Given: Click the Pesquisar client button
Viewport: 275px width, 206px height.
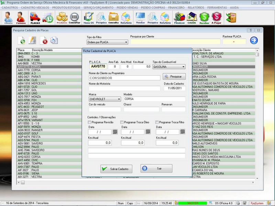Looking at the screenshot, I should (x=174, y=77).
